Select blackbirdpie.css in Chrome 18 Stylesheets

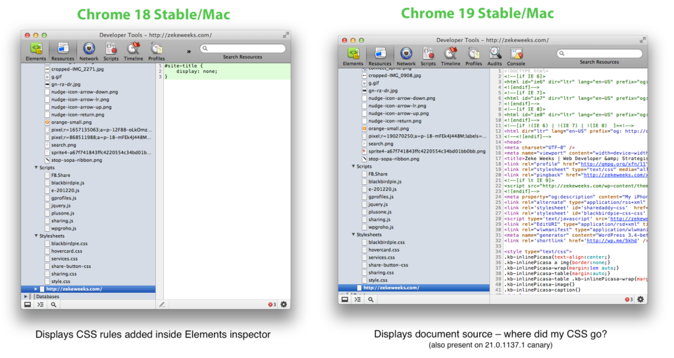(69, 243)
